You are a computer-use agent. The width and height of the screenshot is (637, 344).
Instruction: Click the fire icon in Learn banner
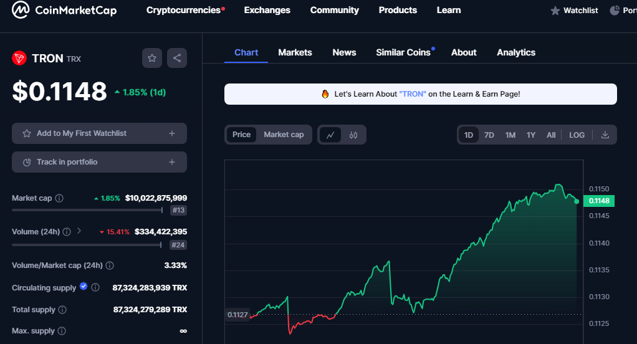click(x=325, y=94)
